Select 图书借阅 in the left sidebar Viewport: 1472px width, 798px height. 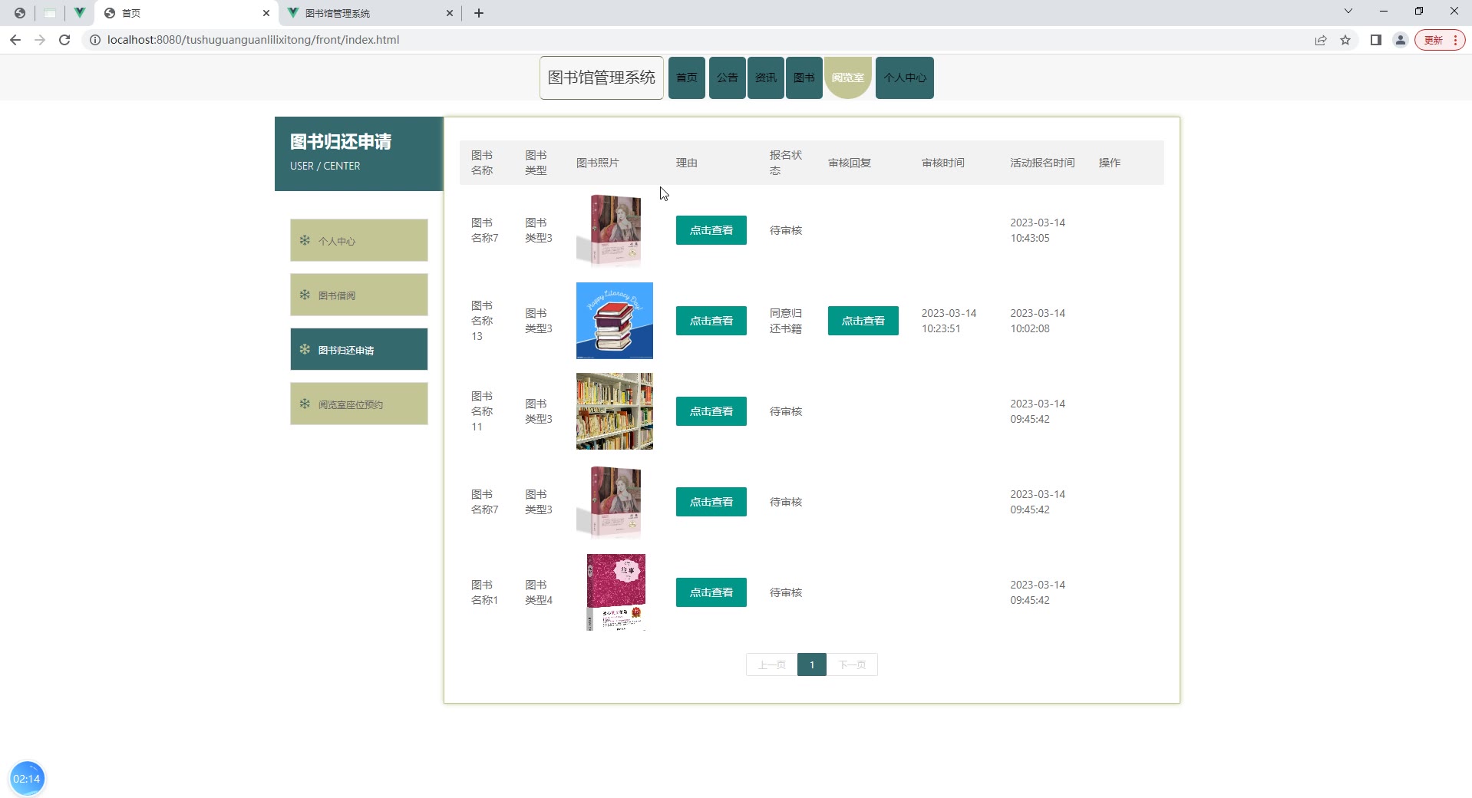click(x=359, y=295)
